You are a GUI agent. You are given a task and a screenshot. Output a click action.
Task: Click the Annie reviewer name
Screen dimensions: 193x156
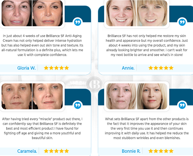point(128,68)
